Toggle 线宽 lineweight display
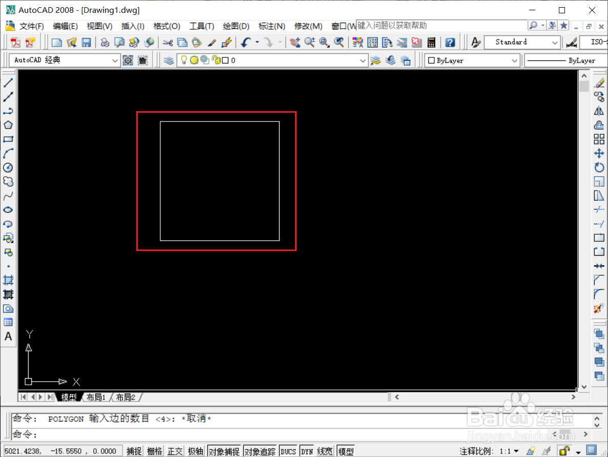Viewport: 608px width, 457px height. (x=325, y=451)
